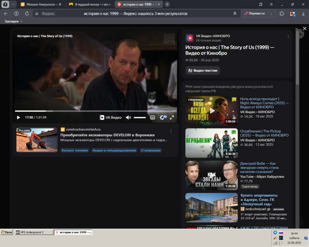Open Ночь всегда приходит video thumbnail

(211, 111)
